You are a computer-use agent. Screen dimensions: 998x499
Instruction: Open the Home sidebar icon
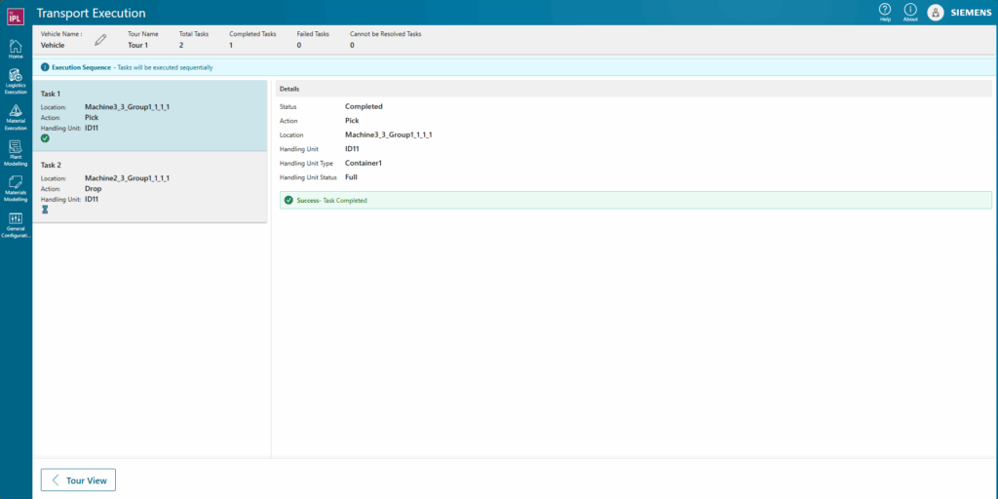pos(16,48)
